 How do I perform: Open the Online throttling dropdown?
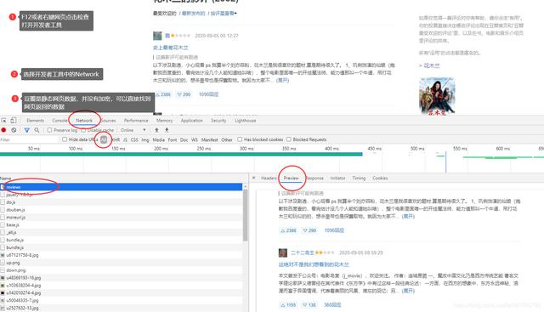tap(133, 130)
